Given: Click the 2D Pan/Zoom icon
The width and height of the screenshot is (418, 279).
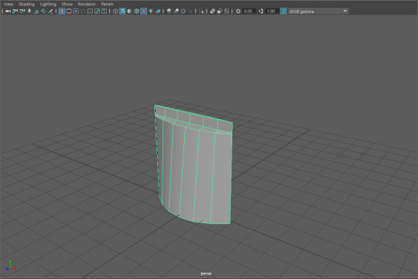Looking at the screenshot, I should click(43, 11).
